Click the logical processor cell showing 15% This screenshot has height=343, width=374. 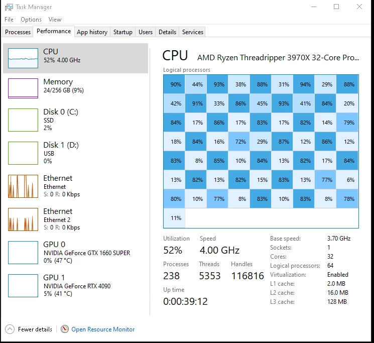(x=261, y=180)
